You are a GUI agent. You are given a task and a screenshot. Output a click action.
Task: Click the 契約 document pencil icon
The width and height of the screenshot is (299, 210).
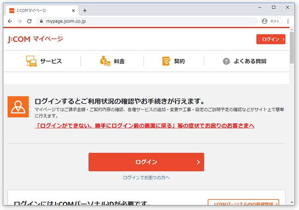point(166,61)
